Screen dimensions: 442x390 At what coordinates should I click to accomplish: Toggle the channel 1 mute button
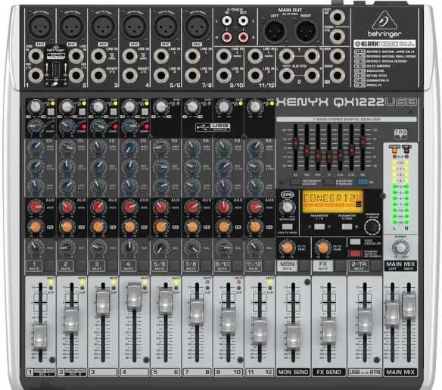click(34, 266)
